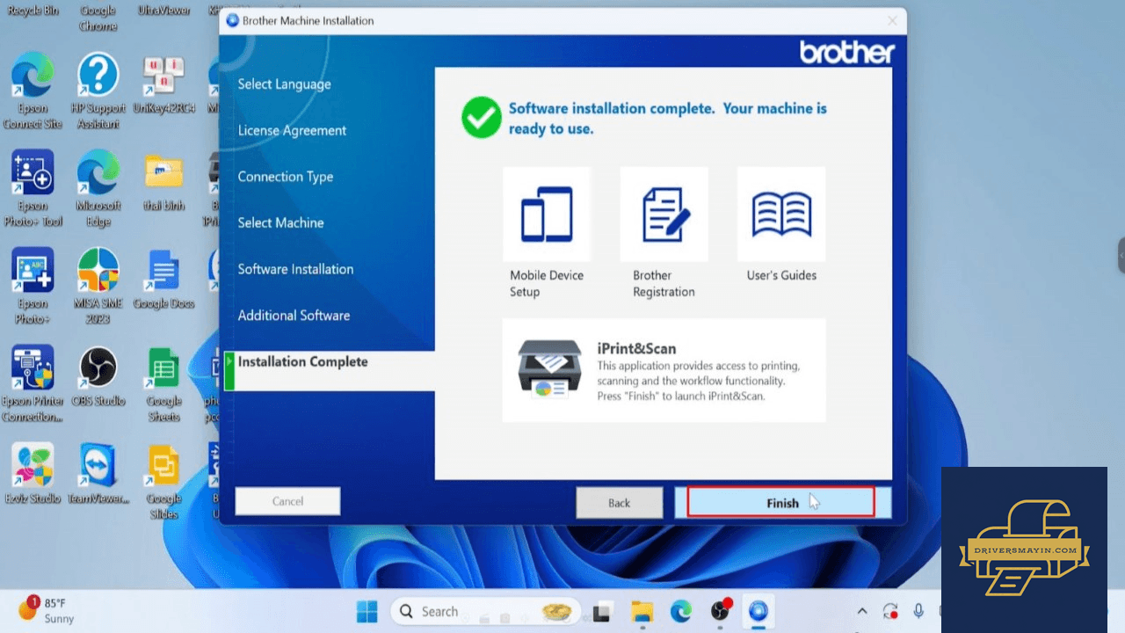Click the taskbar Search box

(x=485, y=611)
